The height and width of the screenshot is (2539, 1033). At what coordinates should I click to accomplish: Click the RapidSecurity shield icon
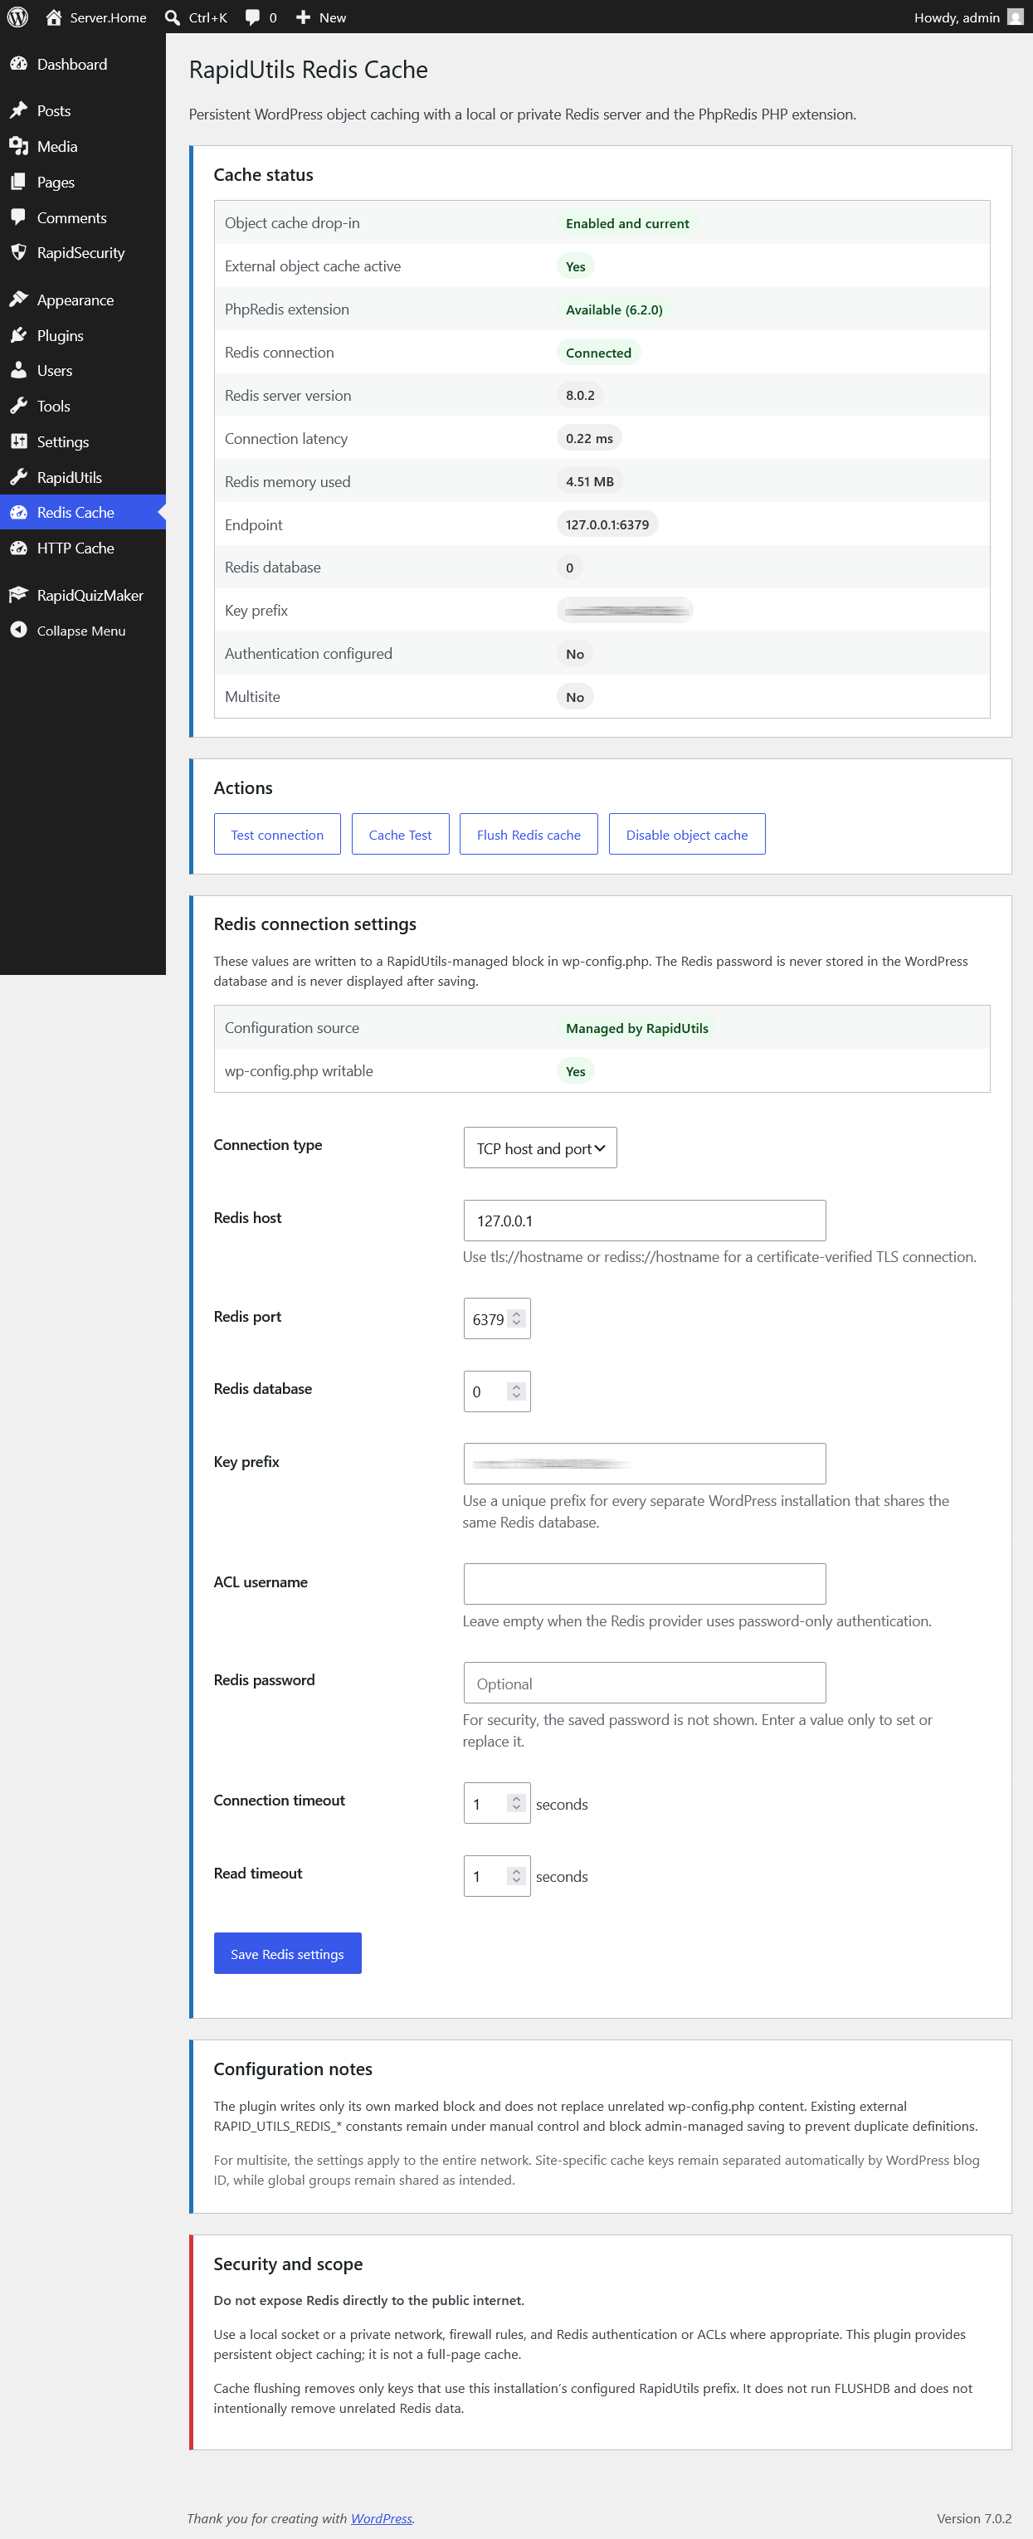click(x=19, y=252)
